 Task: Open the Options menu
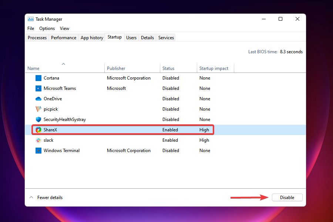[x=47, y=28]
